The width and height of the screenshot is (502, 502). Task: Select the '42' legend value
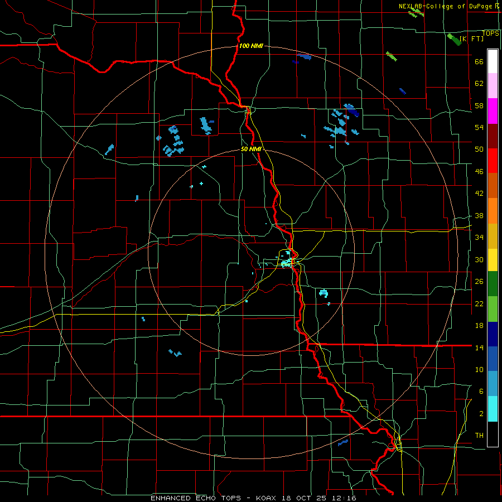[x=479, y=194]
